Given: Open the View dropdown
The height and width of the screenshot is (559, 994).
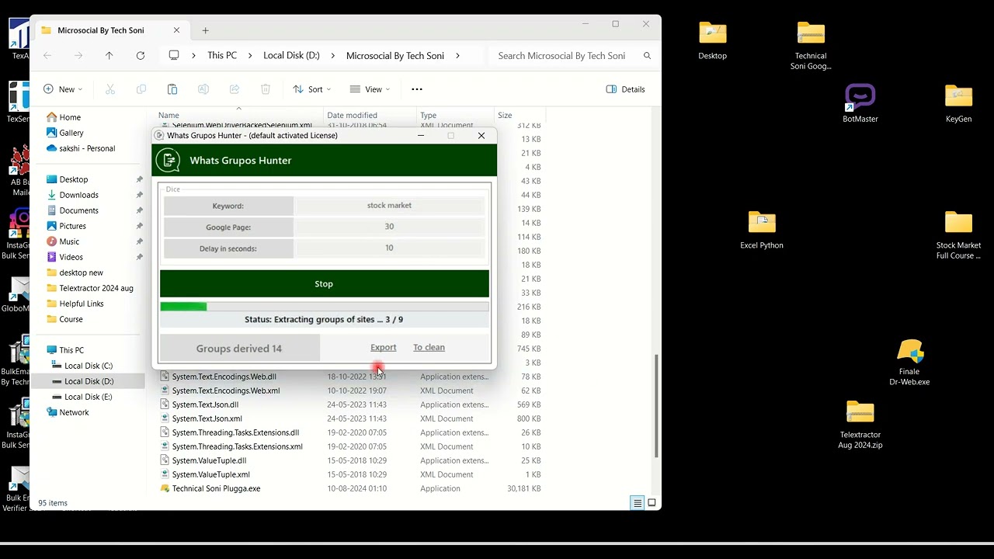Looking at the screenshot, I should click(370, 89).
